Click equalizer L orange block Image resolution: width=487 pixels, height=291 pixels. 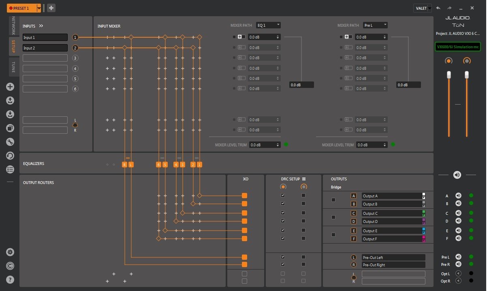pyautogui.click(x=131, y=165)
